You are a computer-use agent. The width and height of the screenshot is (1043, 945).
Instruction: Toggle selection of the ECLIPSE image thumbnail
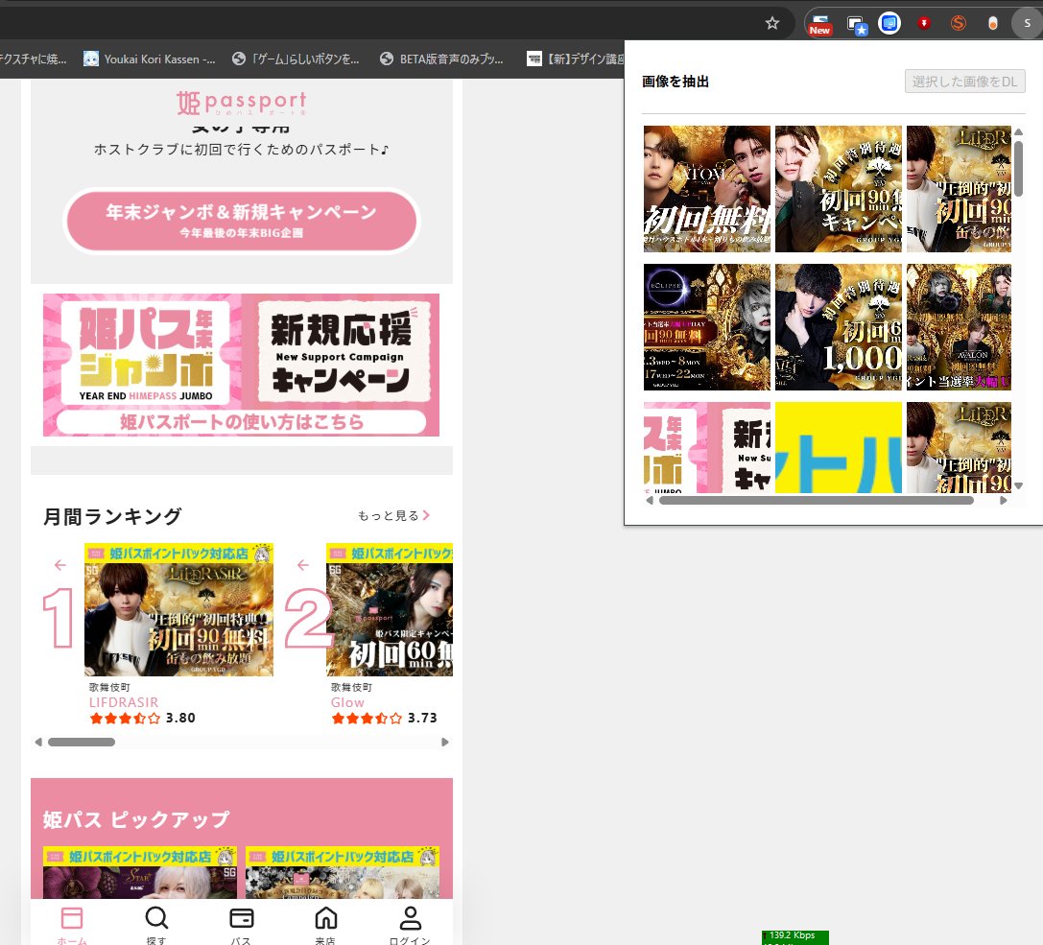coord(707,326)
